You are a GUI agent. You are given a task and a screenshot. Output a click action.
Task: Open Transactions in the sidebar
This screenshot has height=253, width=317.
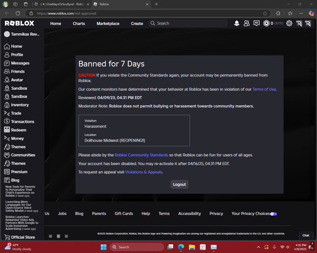click(x=19, y=121)
